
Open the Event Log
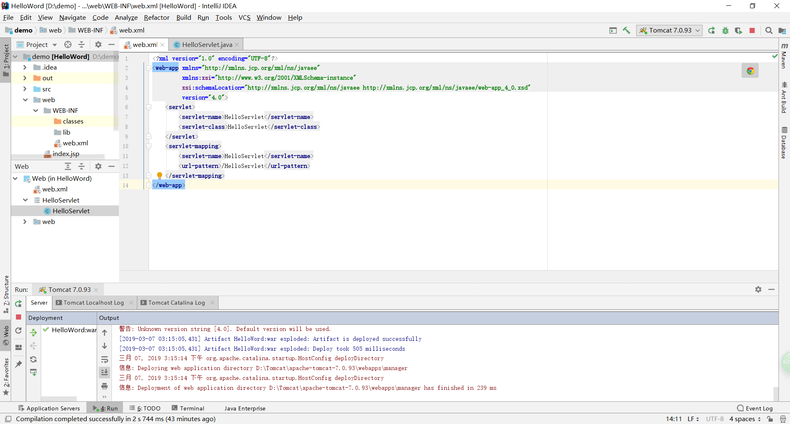click(x=758, y=408)
